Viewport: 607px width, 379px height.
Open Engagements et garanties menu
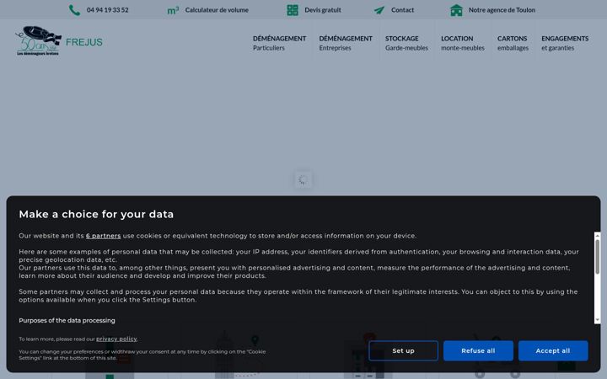point(565,43)
